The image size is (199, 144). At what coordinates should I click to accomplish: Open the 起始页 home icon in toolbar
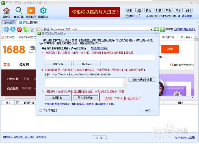point(7,11)
